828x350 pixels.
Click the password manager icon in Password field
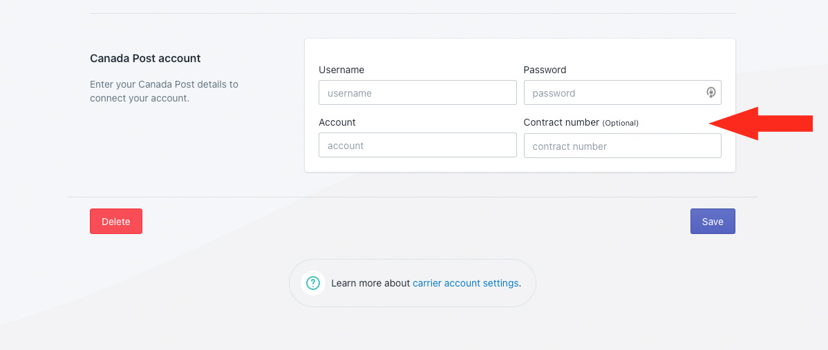pos(711,93)
